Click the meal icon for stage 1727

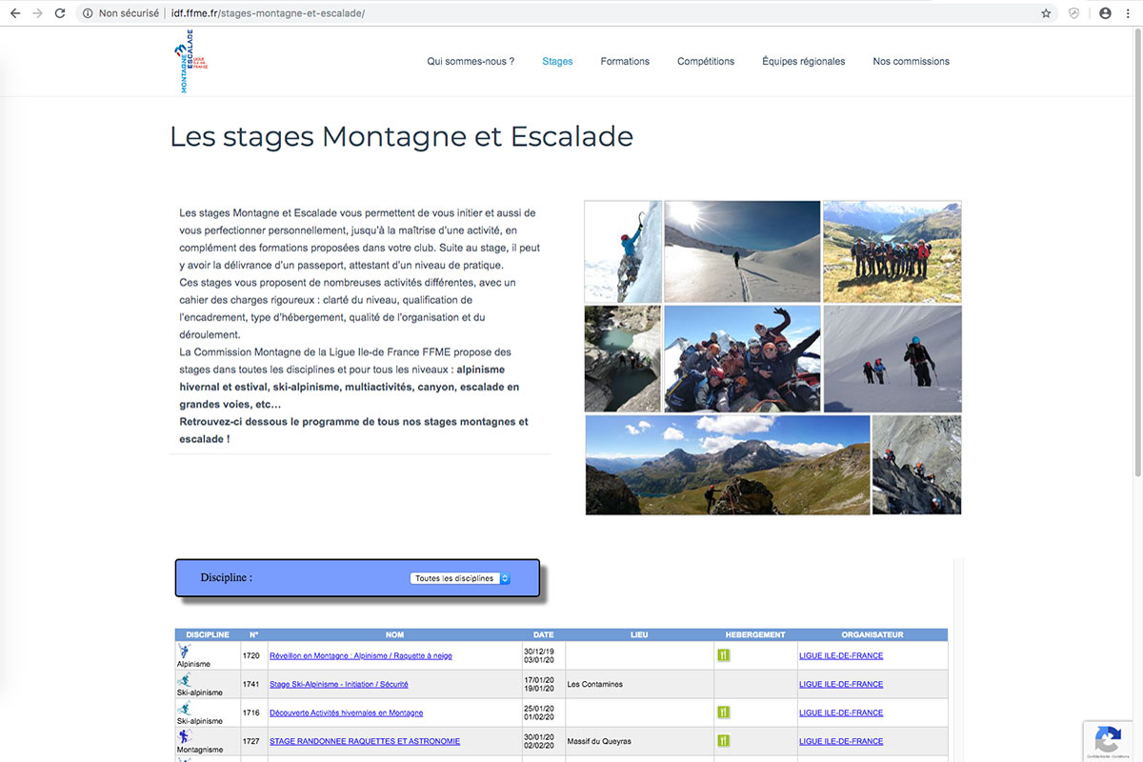pos(723,740)
